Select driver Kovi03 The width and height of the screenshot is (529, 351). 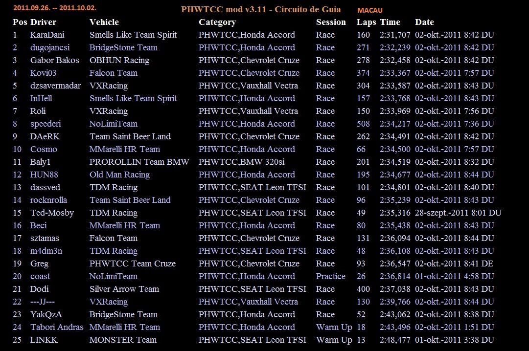(43, 73)
